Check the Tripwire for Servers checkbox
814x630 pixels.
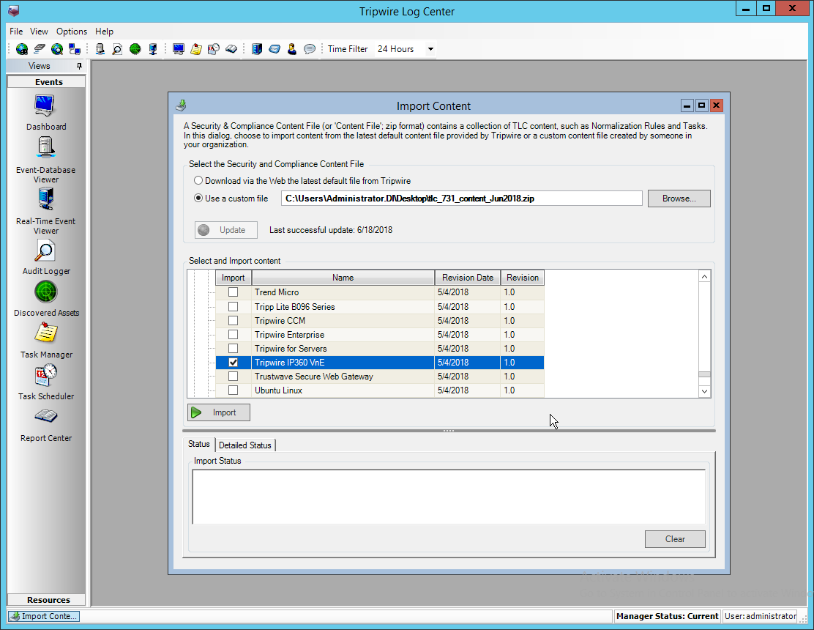coord(233,349)
